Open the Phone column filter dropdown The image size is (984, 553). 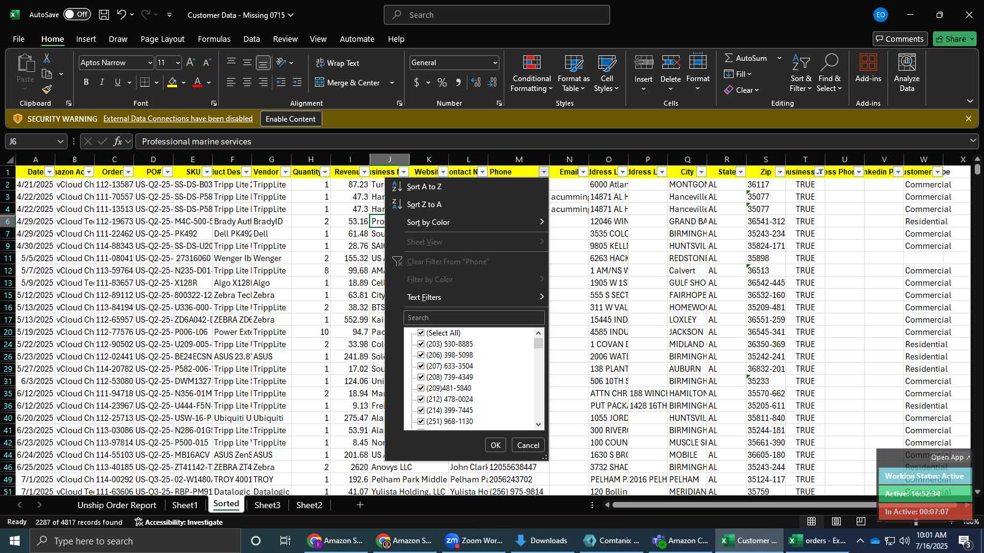[543, 172]
